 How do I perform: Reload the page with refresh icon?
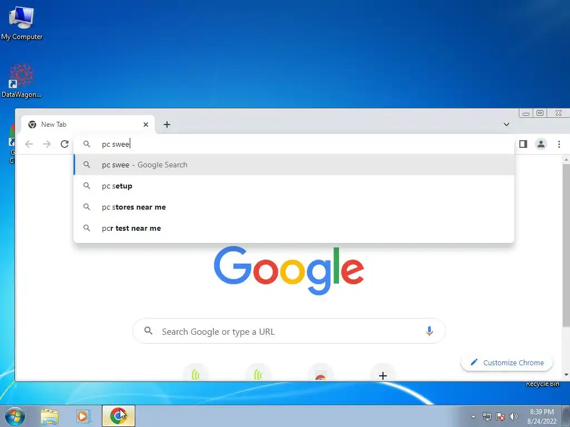65,144
